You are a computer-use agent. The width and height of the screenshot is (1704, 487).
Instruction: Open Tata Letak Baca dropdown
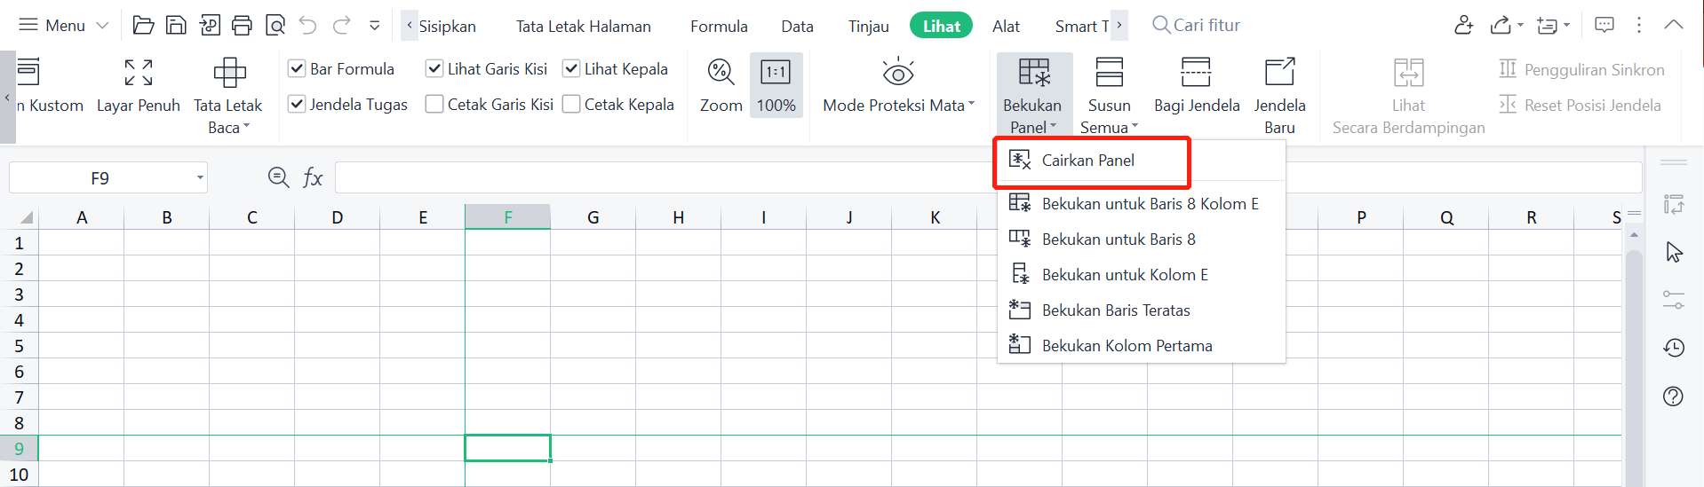pos(228,96)
